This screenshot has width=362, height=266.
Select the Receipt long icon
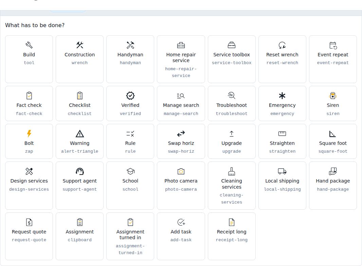coord(232,222)
